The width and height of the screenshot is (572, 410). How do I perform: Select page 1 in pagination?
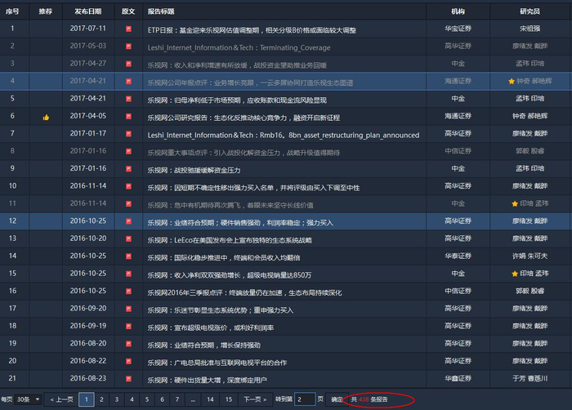click(87, 399)
